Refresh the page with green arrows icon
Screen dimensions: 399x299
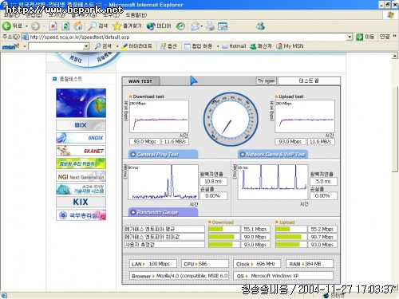65,26
